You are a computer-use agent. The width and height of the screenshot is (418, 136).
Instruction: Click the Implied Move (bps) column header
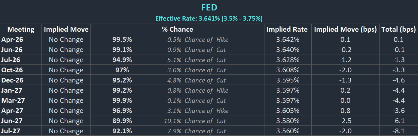(x=345, y=29)
